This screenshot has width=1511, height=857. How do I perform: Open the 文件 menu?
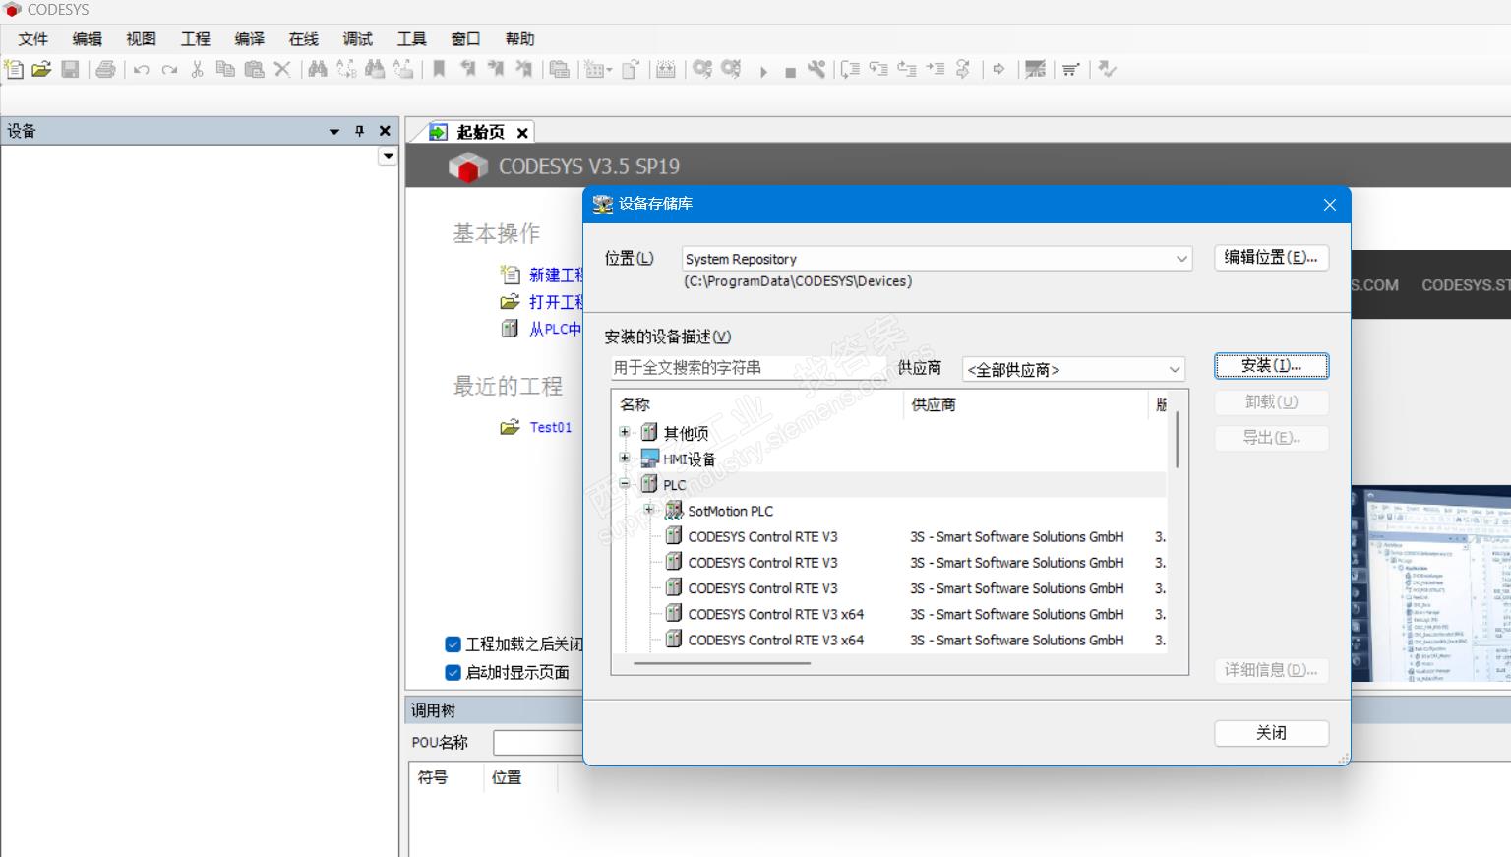(x=33, y=39)
